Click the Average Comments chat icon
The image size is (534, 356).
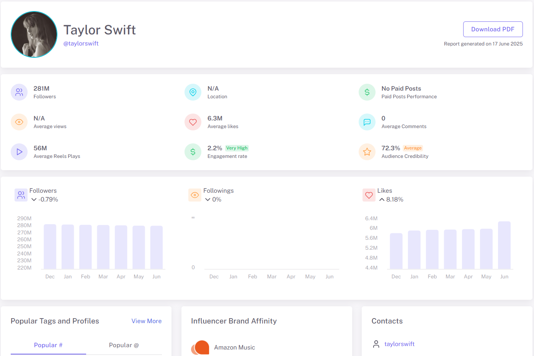(367, 122)
